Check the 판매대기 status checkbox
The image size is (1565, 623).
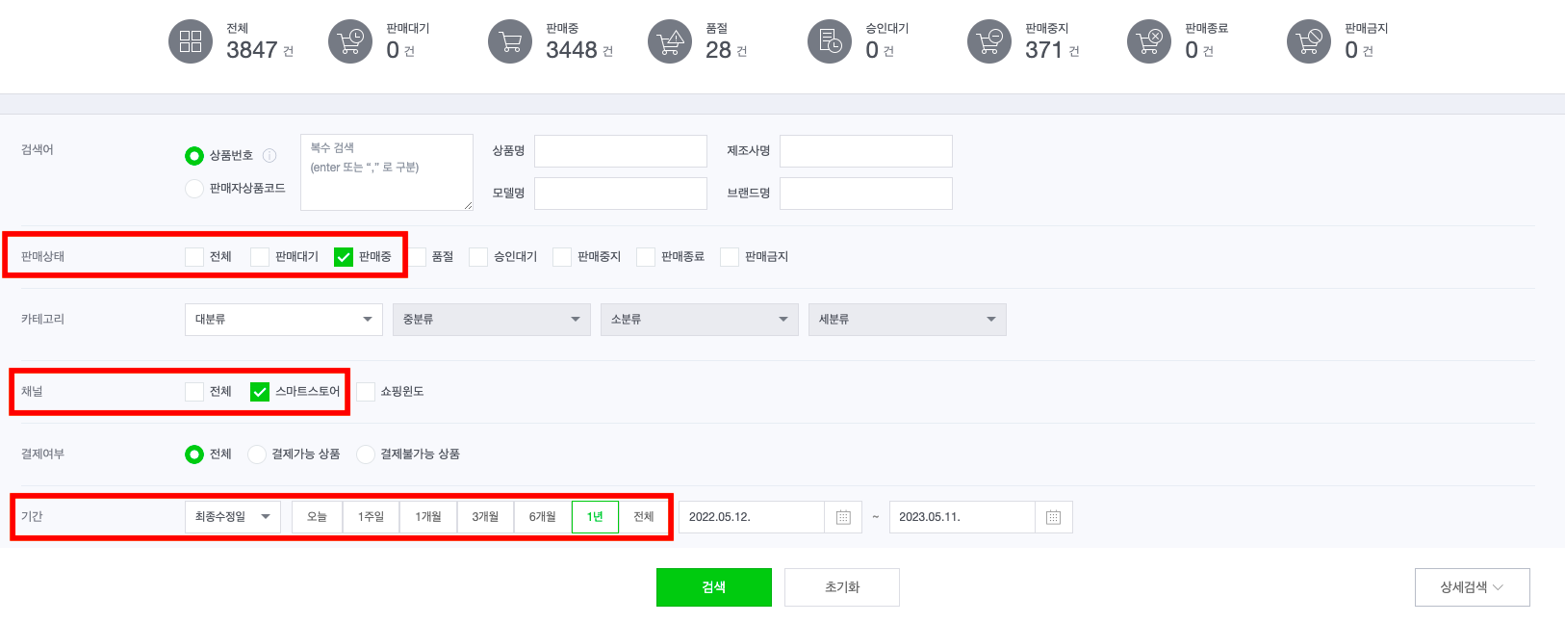click(x=260, y=257)
